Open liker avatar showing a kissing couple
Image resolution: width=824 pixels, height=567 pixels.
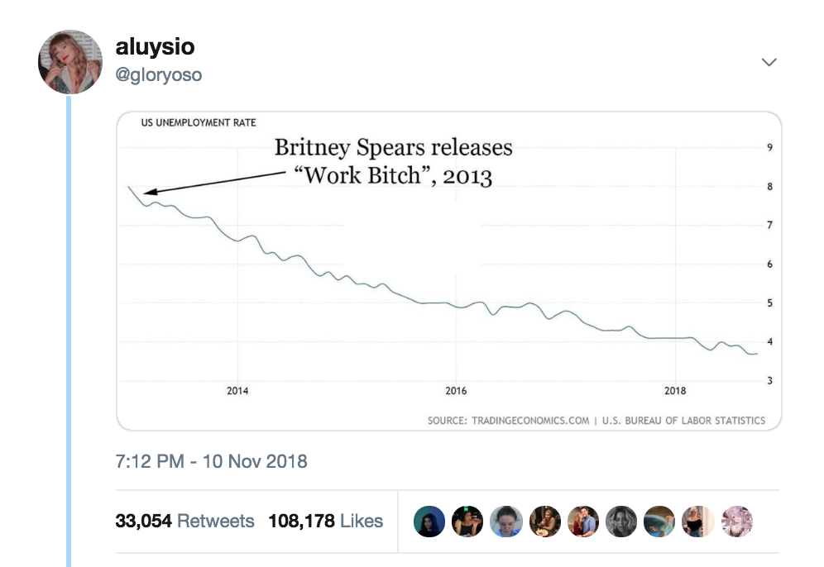pyautogui.click(x=583, y=522)
